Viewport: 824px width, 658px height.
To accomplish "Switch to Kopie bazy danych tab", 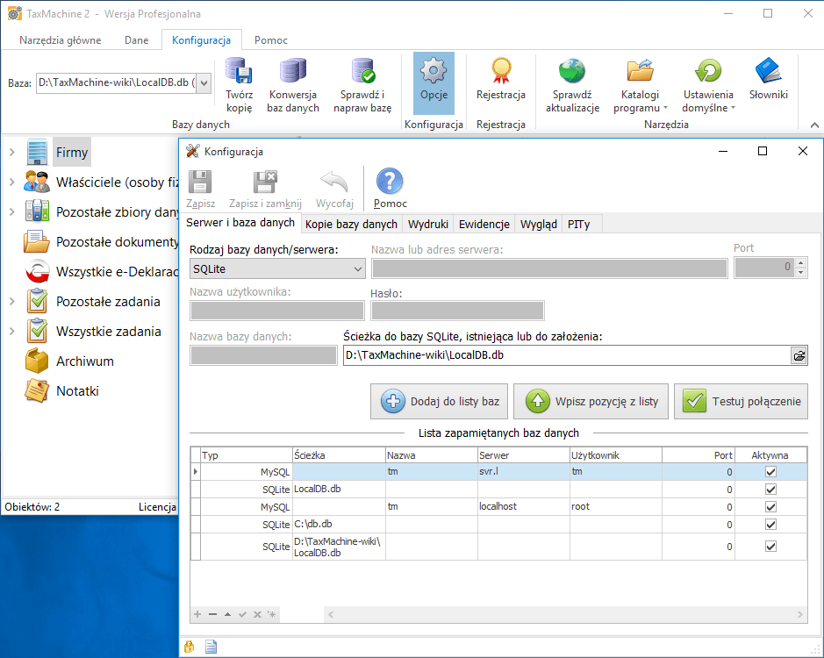I will (x=351, y=225).
